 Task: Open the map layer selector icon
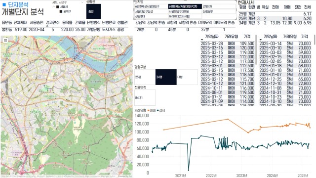click(x=5, y=41)
